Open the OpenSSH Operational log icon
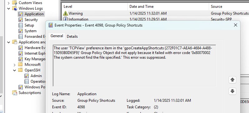Image resolution: width=249 pixels, height=113 pixels. 27,81
